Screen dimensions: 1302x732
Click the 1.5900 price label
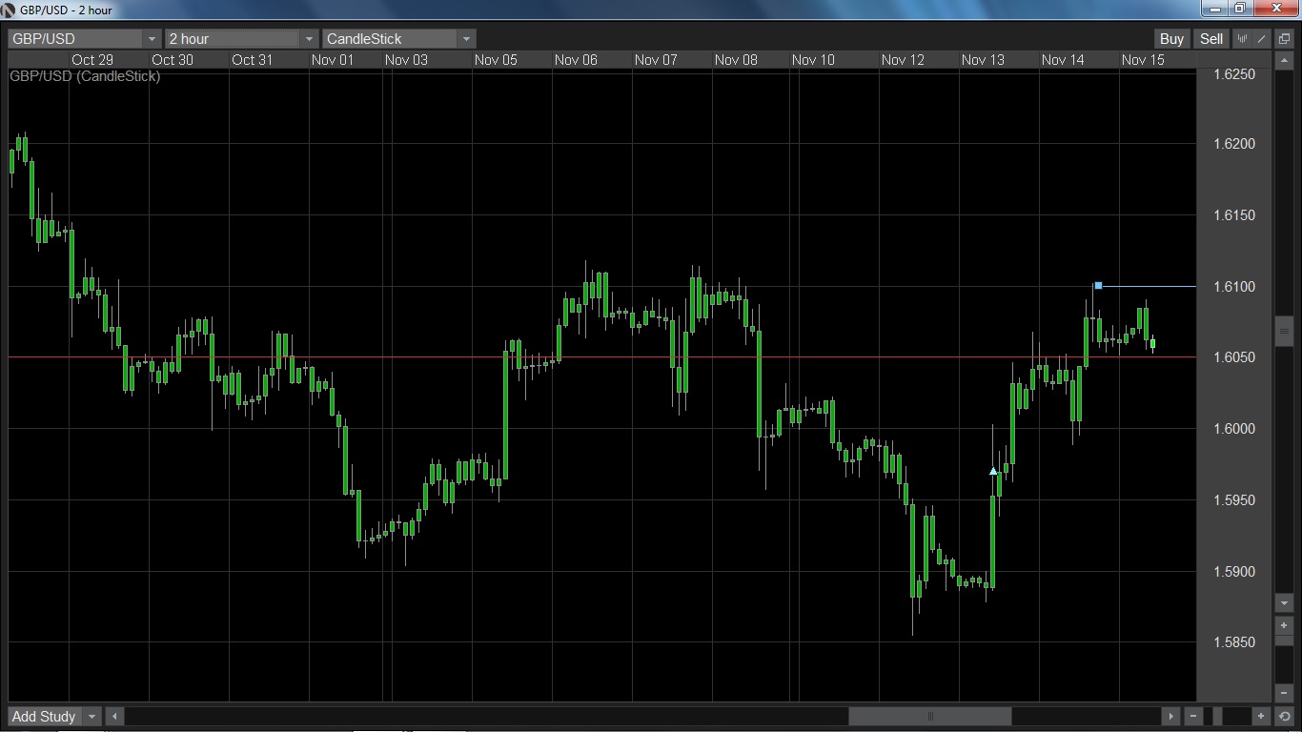pyautogui.click(x=1234, y=571)
